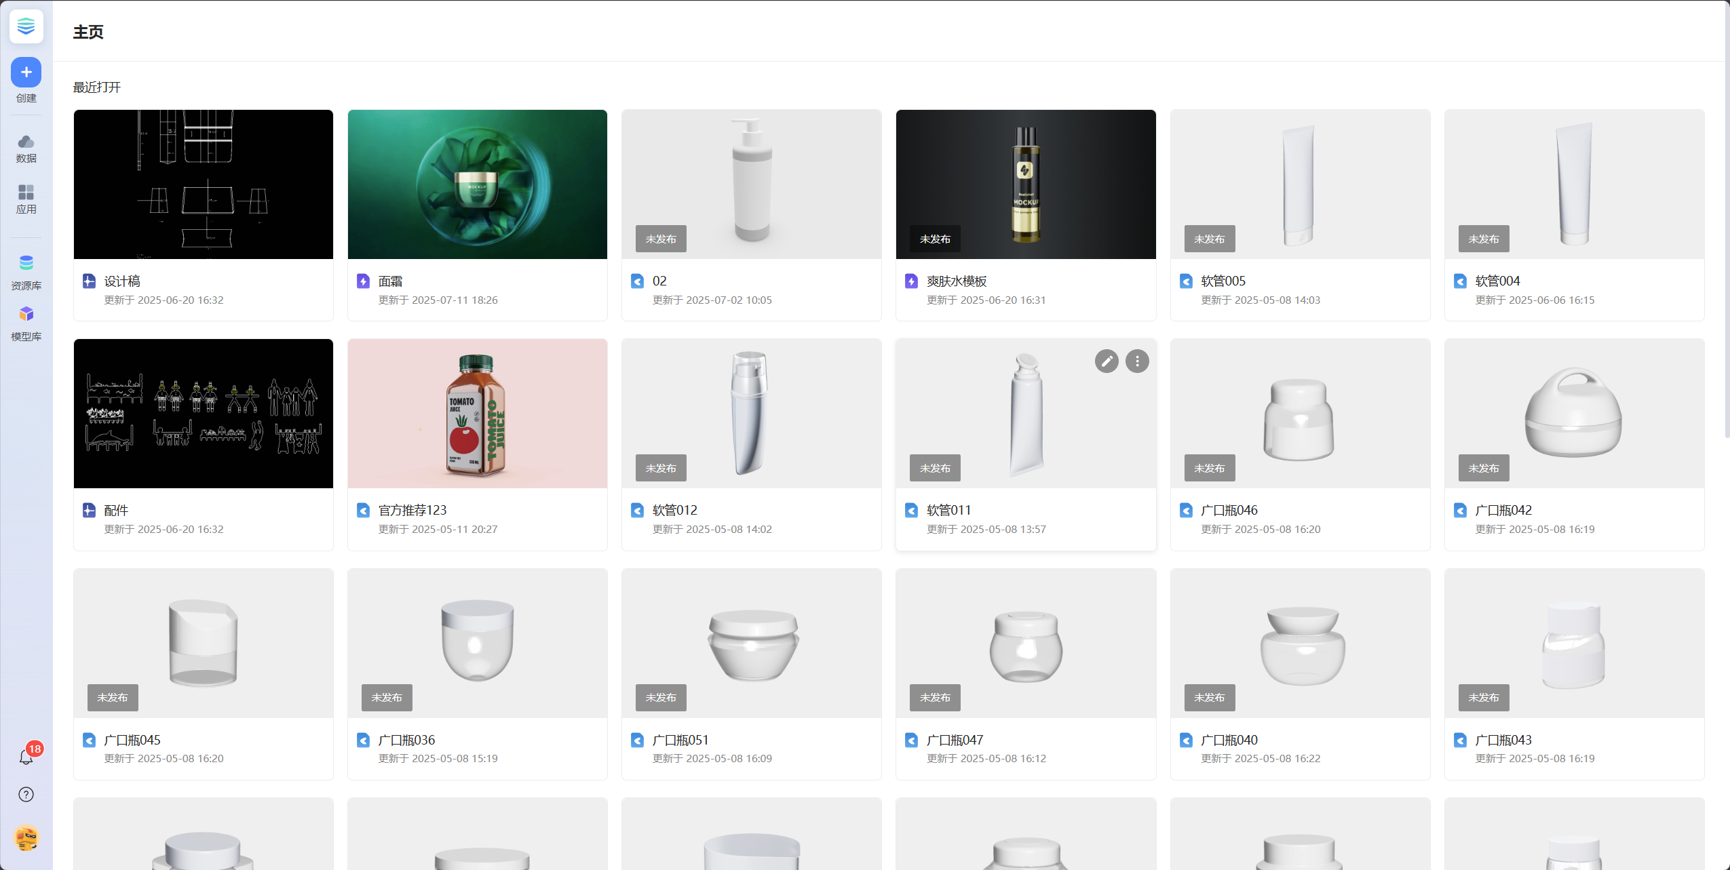Click the model icon beside 广口瓶045

click(x=89, y=740)
